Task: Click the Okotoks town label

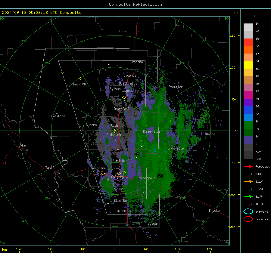Action: (120, 201)
